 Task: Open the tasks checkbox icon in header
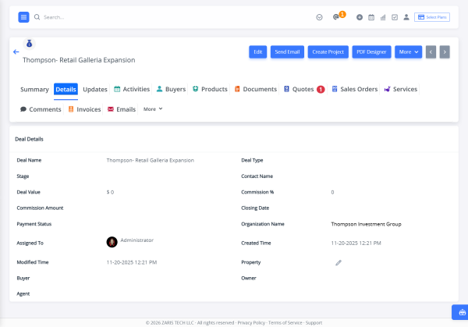coord(395,17)
